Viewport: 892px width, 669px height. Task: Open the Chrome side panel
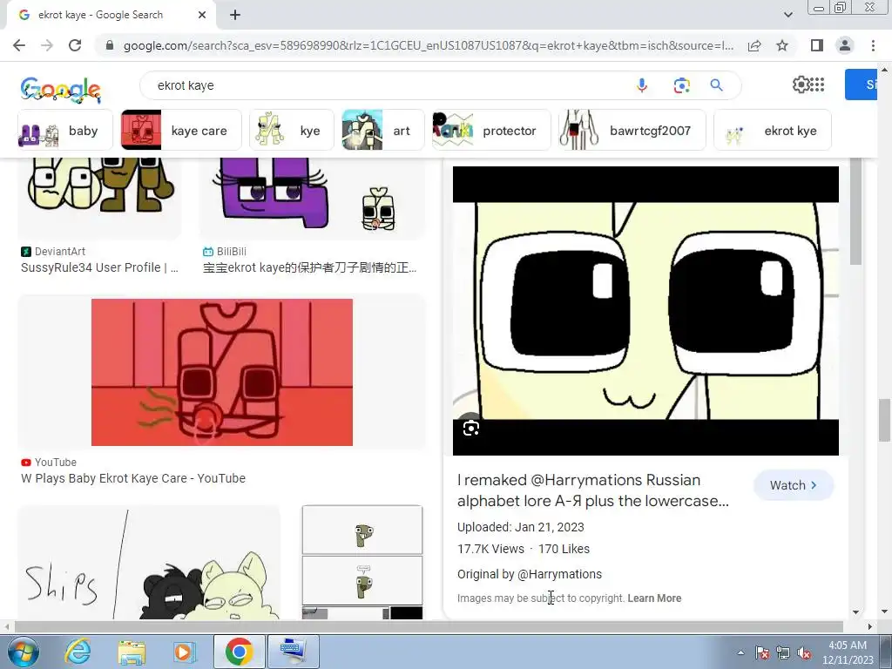click(x=817, y=45)
